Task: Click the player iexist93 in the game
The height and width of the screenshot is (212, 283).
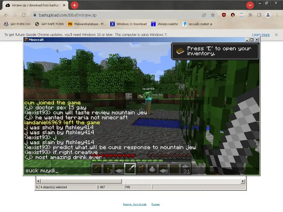Action: (148, 103)
